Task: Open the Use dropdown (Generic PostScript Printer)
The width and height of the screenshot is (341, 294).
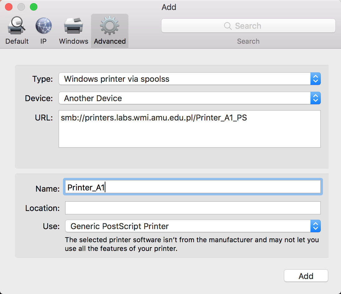Action: 193,226
